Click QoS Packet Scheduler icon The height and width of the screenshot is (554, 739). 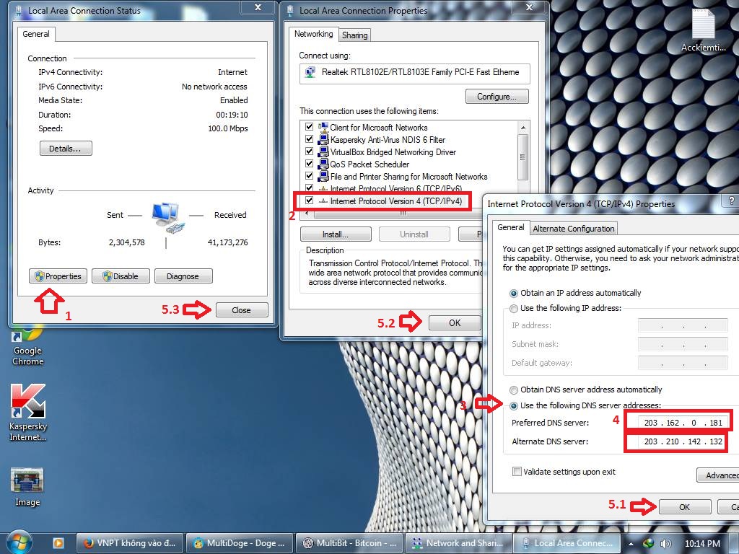pyautogui.click(x=323, y=164)
